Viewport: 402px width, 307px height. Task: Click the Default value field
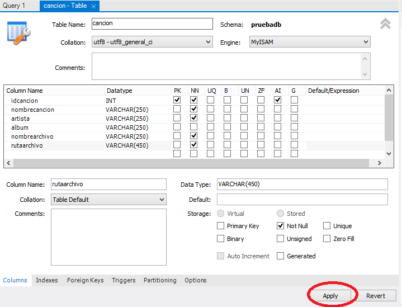coord(302,200)
